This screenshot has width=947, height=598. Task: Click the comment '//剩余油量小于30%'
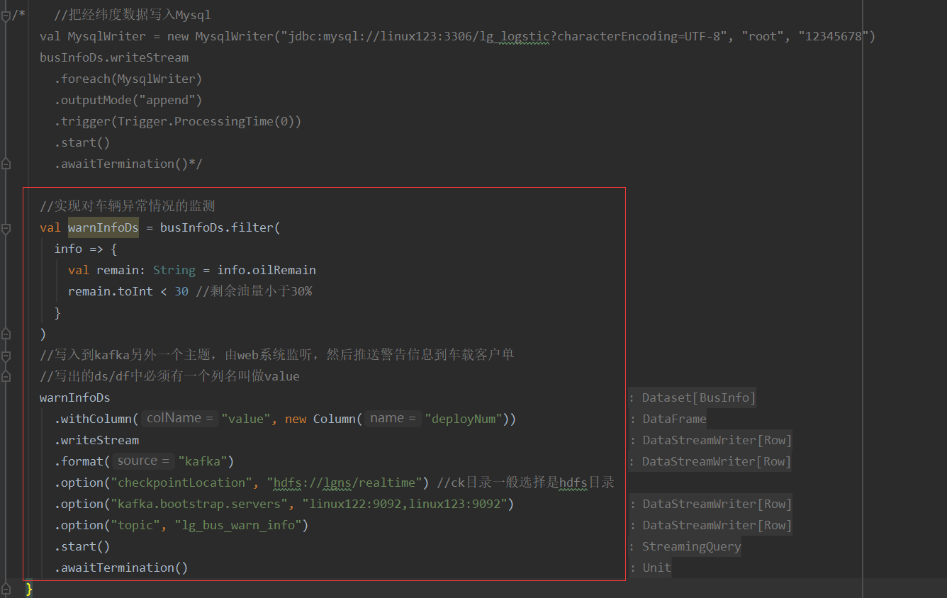pyautogui.click(x=254, y=291)
